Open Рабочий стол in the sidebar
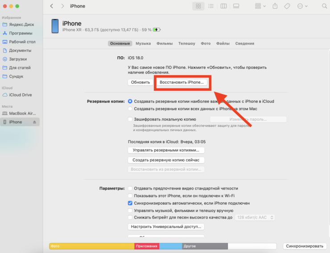The image size is (330, 253). (19, 42)
